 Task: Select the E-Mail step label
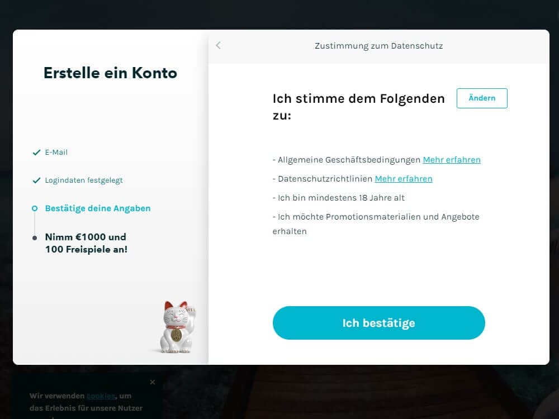[x=56, y=152]
